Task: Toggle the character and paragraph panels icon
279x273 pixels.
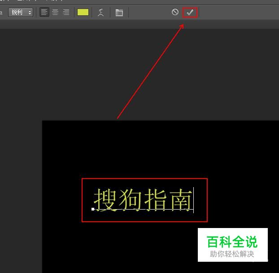Action: tap(119, 13)
